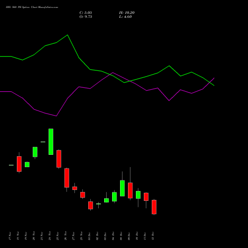Screen dimensions: 248x248
Task: Click the '18 Nov' date label
Action: (18, 236)
